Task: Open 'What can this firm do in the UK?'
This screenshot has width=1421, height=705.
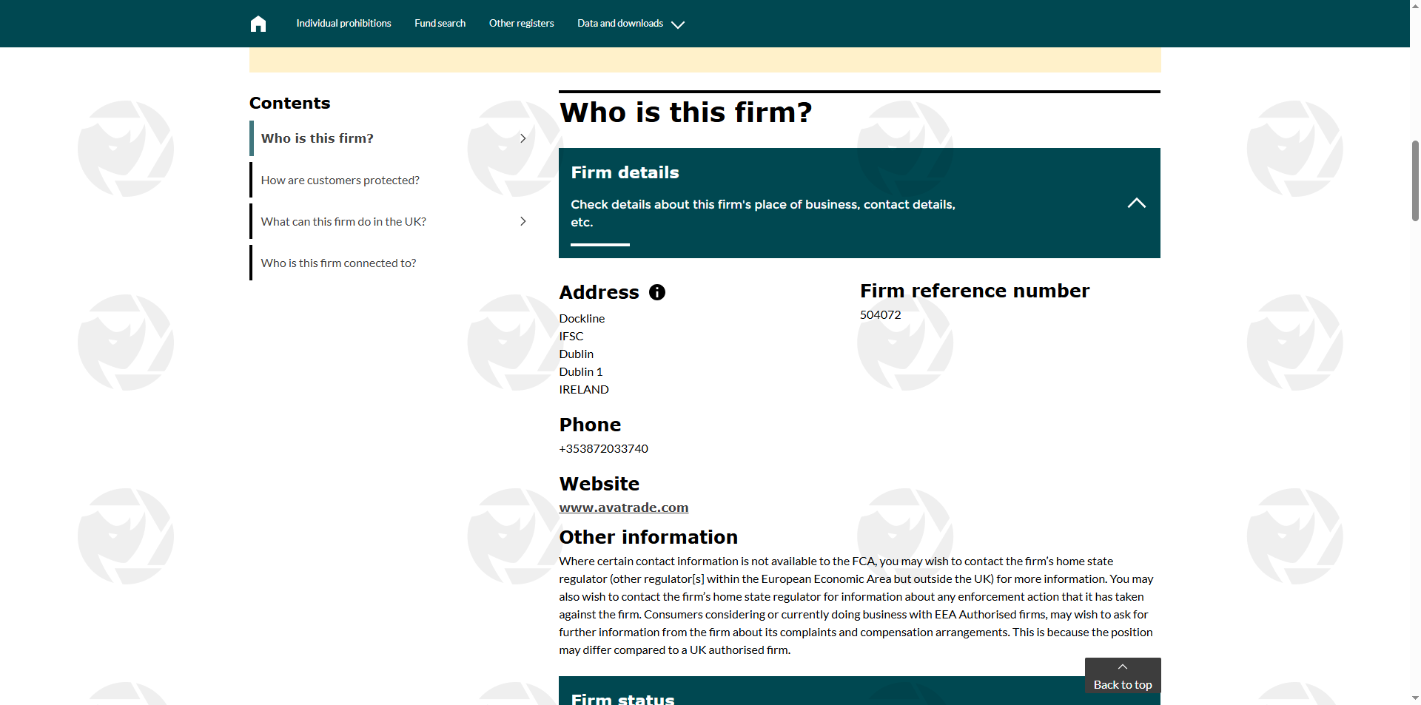Action: tap(343, 221)
